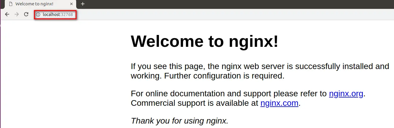The image size is (394, 128).
Task: Reload the nginx welcome page
Action: 26,14
